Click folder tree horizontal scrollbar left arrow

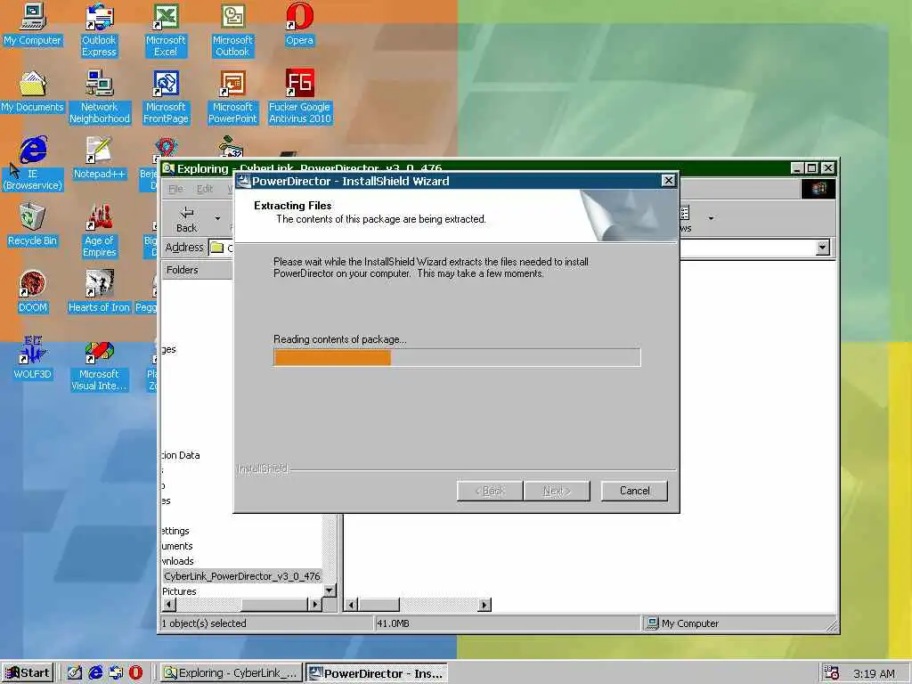[168, 605]
